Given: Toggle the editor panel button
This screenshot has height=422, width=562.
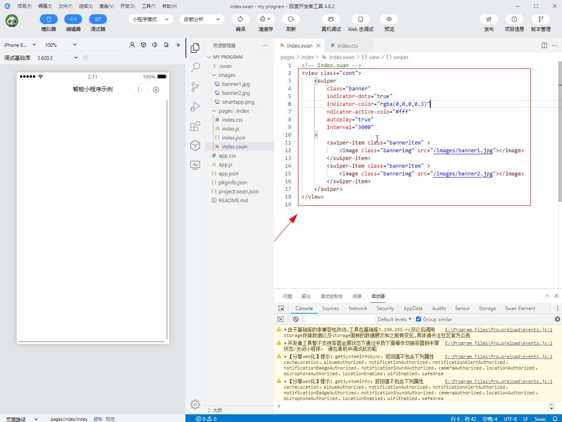Looking at the screenshot, I should (73, 19).
